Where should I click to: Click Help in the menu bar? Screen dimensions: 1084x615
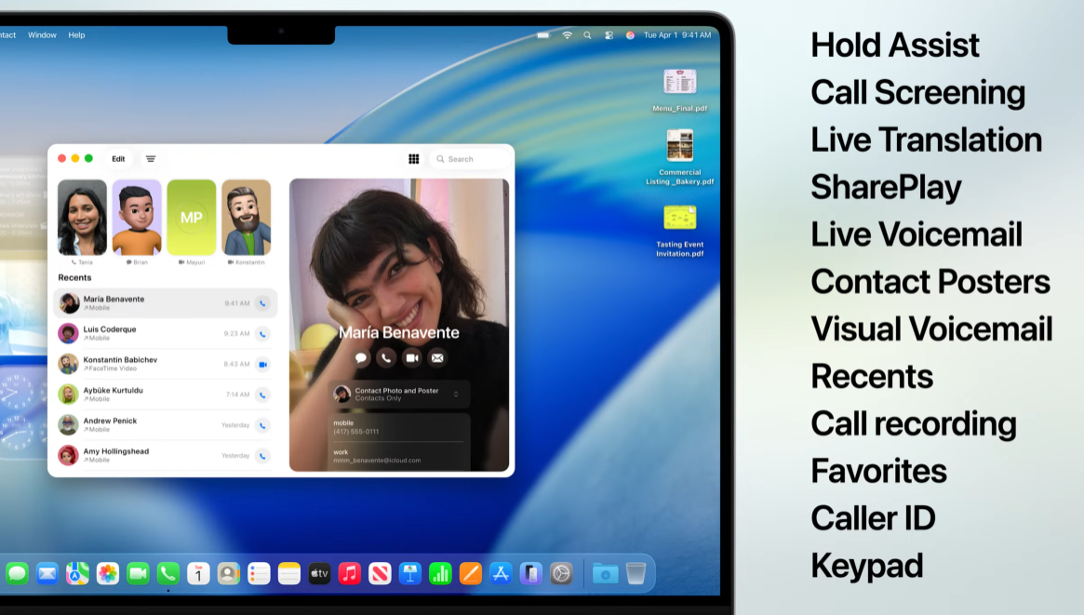point(77,35)
